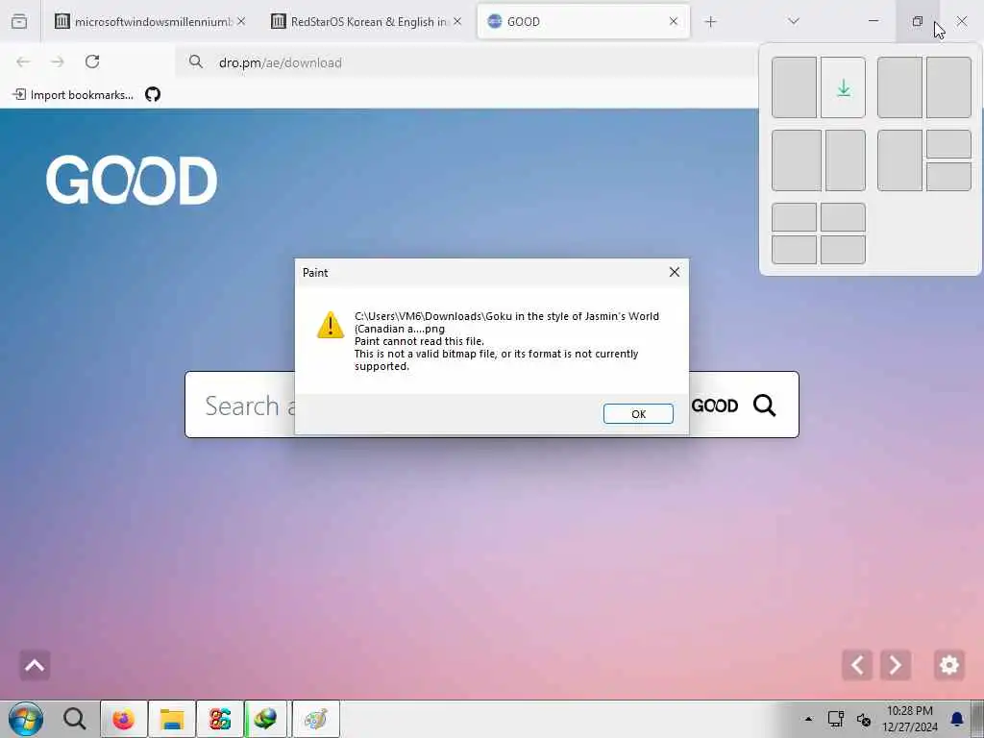Image resolution: width=984 pixels, height=738 pixels.
Task: Choose left half of first snap layout
Action: point(794,87)
